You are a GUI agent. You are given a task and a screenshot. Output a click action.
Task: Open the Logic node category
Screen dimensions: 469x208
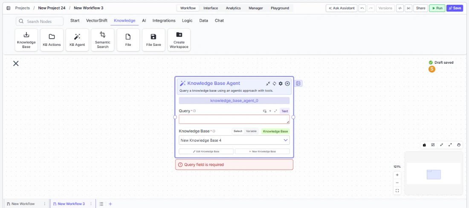point(187,20)
